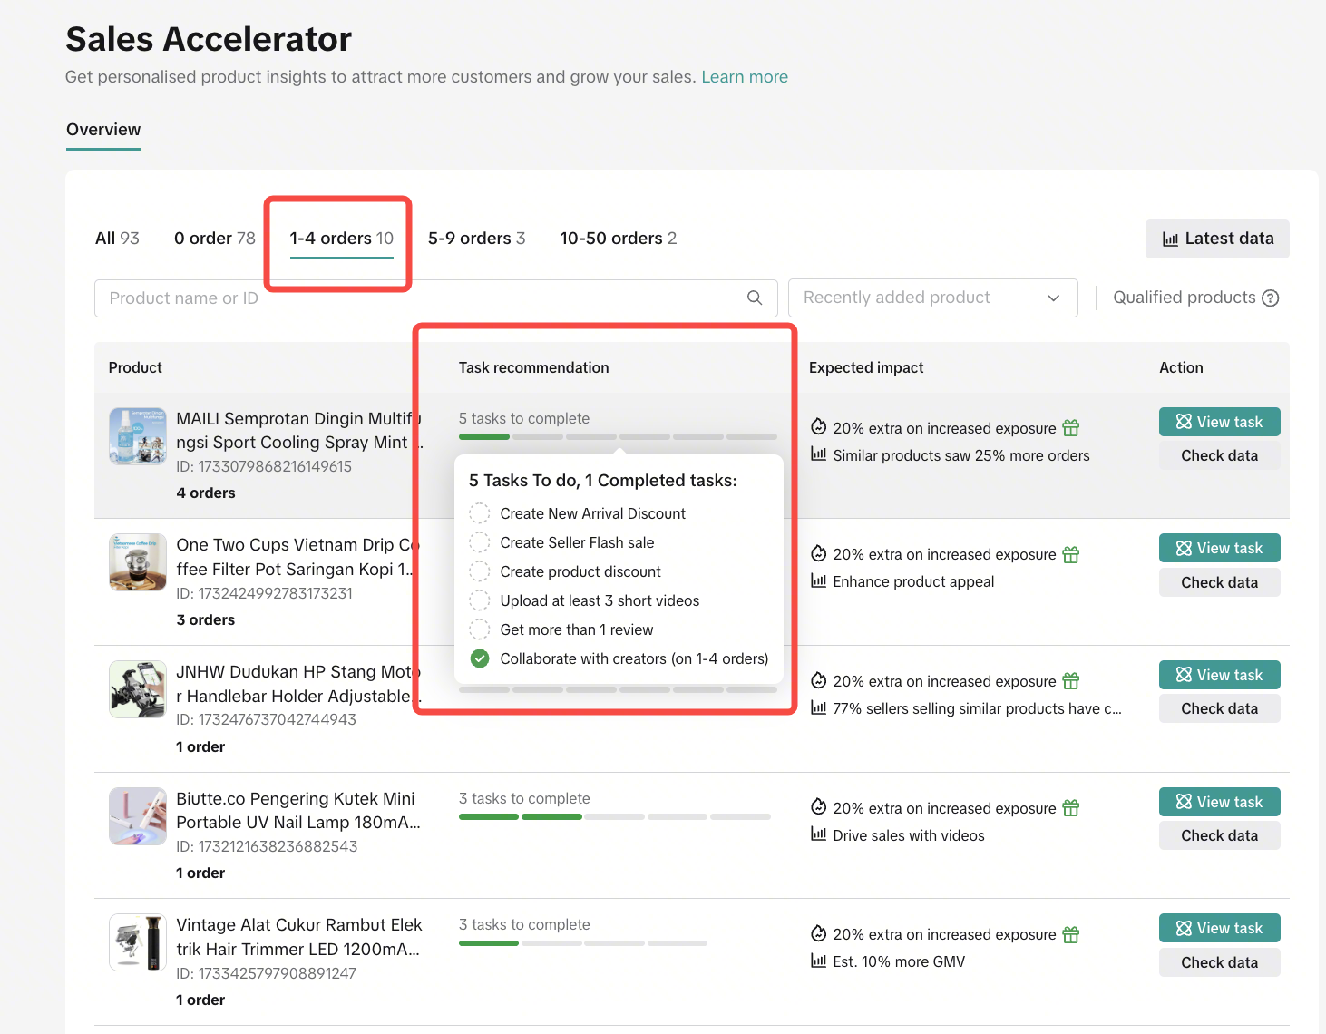Check the Upload at least 3 short videos task
Viewport: 1326px width, 1034px height.
coord(480,600)
